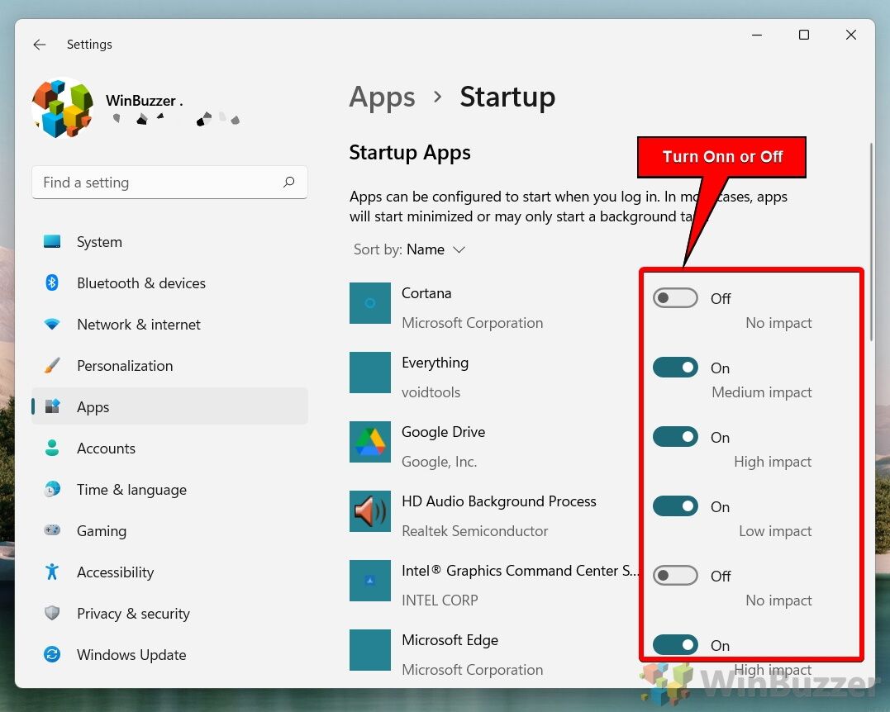This screenshot has width=890, height=712.
Task: Go to Time & language settings
Action: tap(131, 490)
